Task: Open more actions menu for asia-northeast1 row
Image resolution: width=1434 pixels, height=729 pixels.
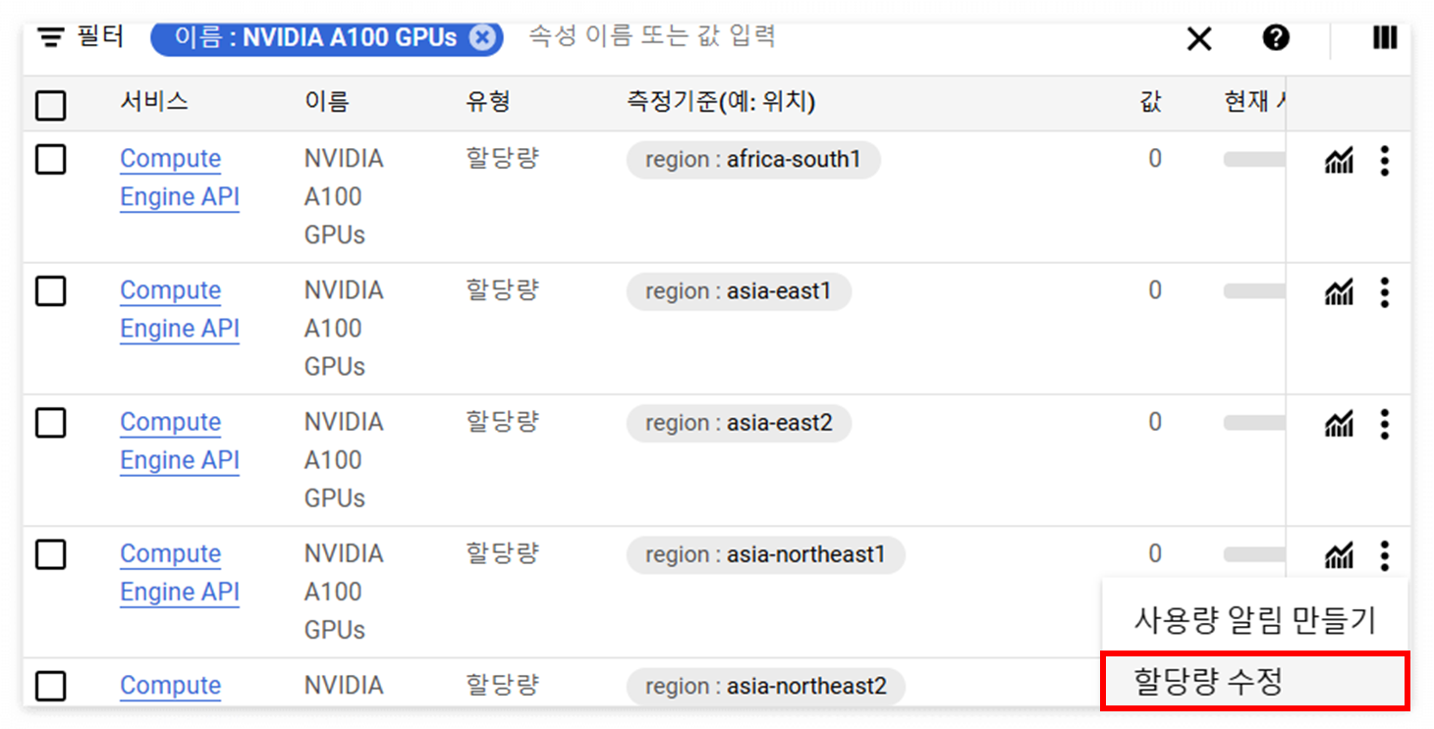Action: tap(1384, 555)
